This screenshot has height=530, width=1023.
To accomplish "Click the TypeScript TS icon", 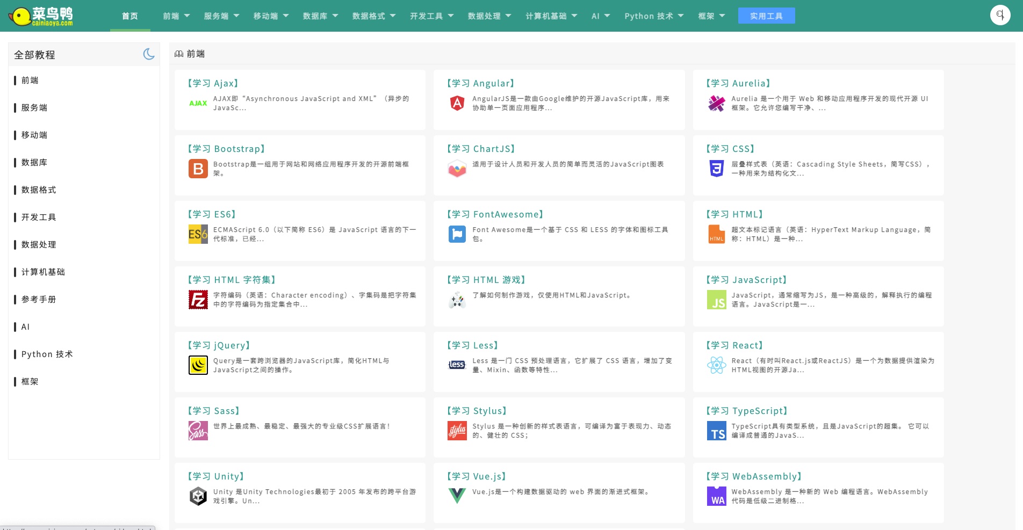I will [716, 431].
